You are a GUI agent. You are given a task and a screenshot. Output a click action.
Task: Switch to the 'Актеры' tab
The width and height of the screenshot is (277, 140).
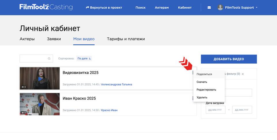(27, 39)
